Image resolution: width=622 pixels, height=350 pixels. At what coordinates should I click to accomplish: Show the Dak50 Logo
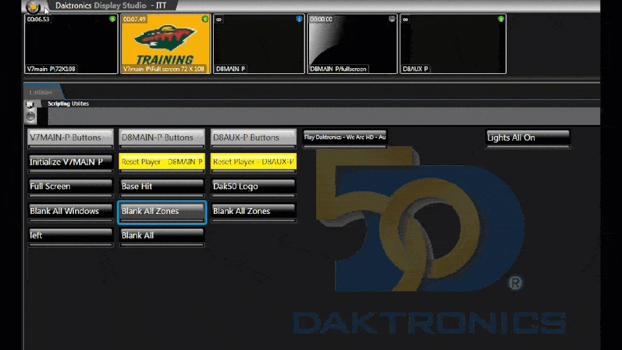point(253,186)
